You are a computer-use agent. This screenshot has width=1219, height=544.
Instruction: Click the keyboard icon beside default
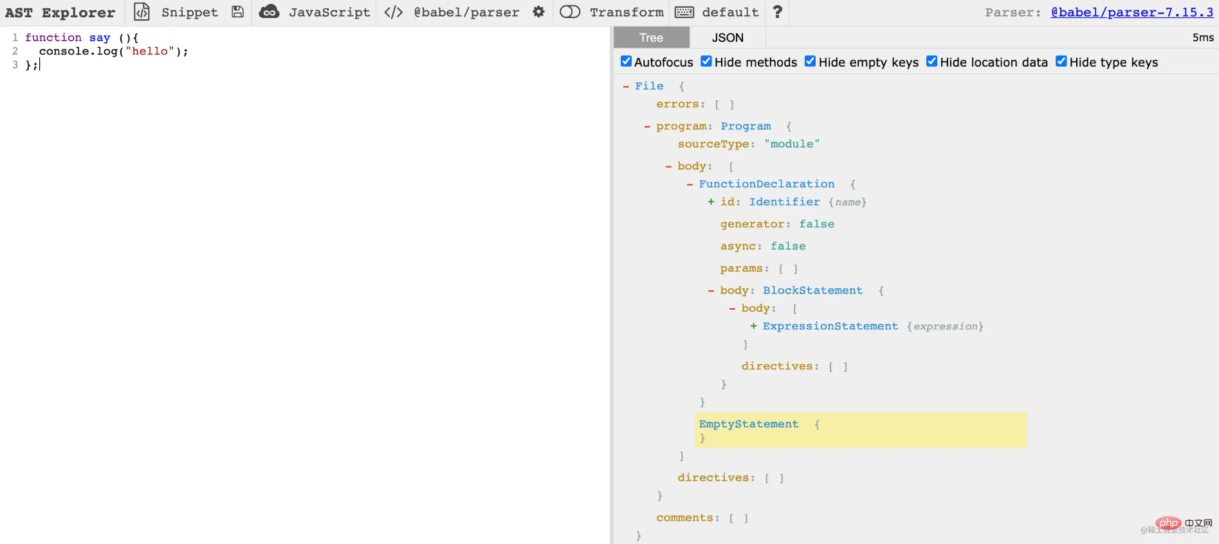tap(684, 12)
